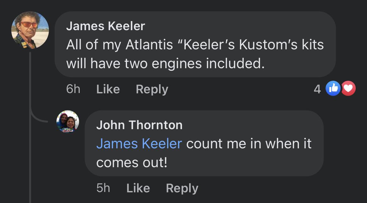
Task: Like James Keeler's comment
Action: [x=108, y=89]
